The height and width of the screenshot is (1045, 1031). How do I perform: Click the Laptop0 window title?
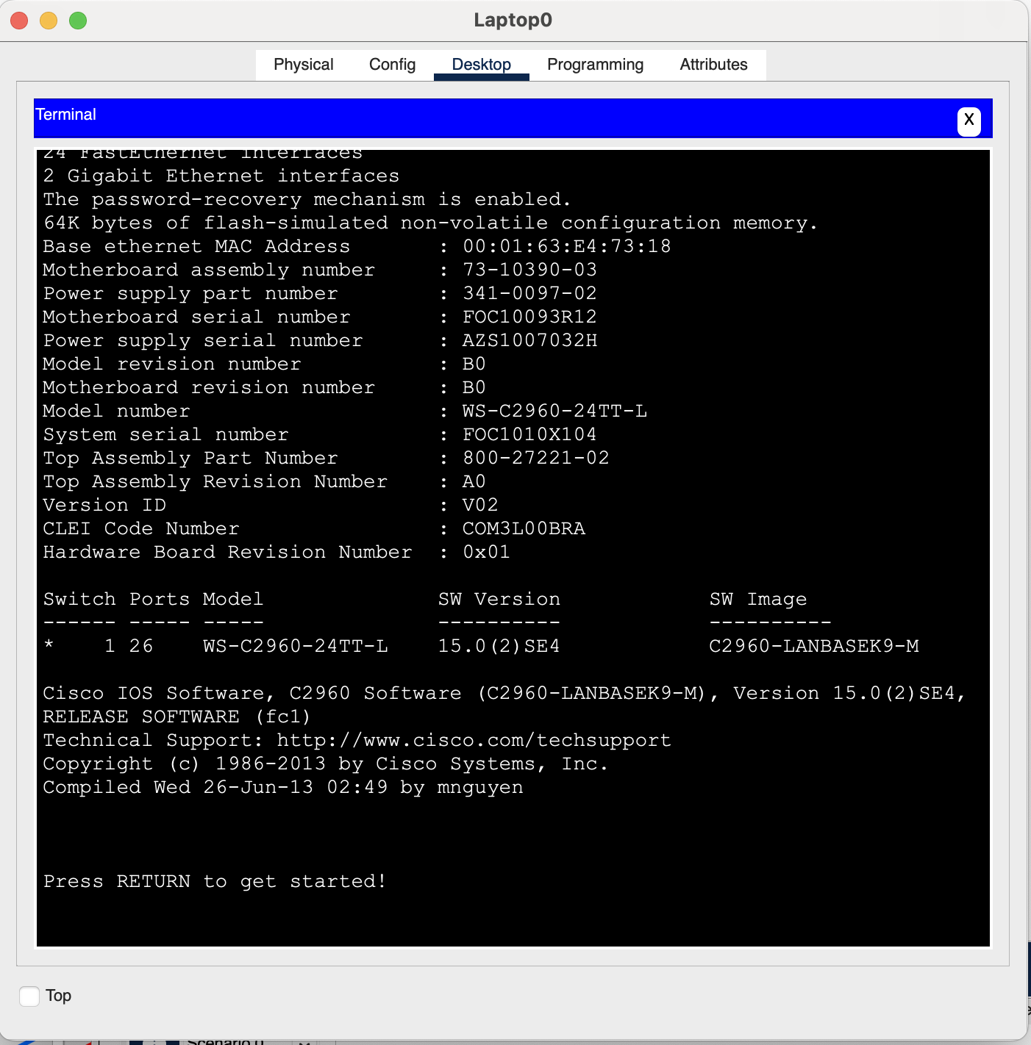tap(513, 20)
